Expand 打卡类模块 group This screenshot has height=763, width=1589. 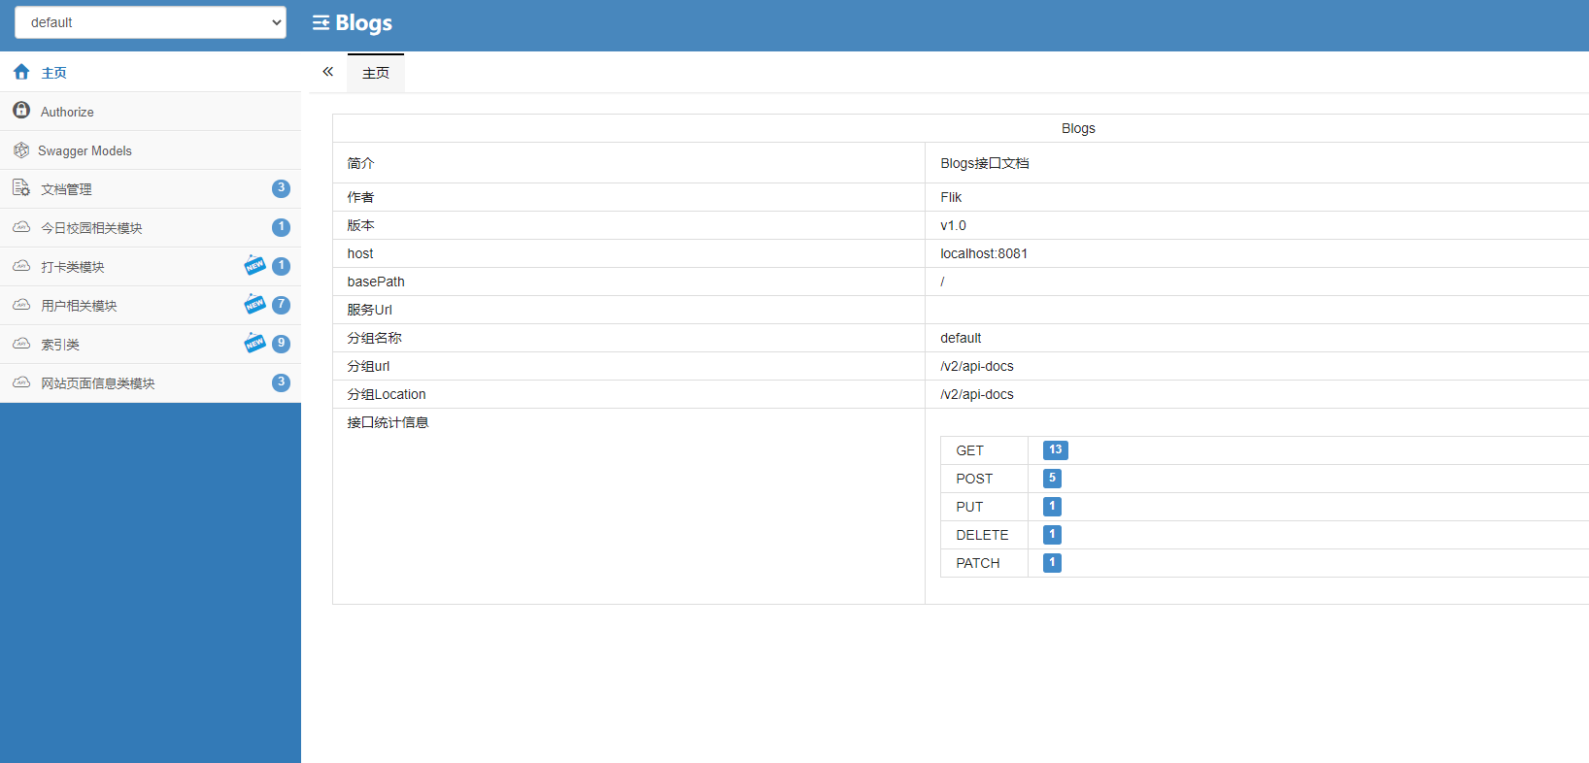pos(151,267)
